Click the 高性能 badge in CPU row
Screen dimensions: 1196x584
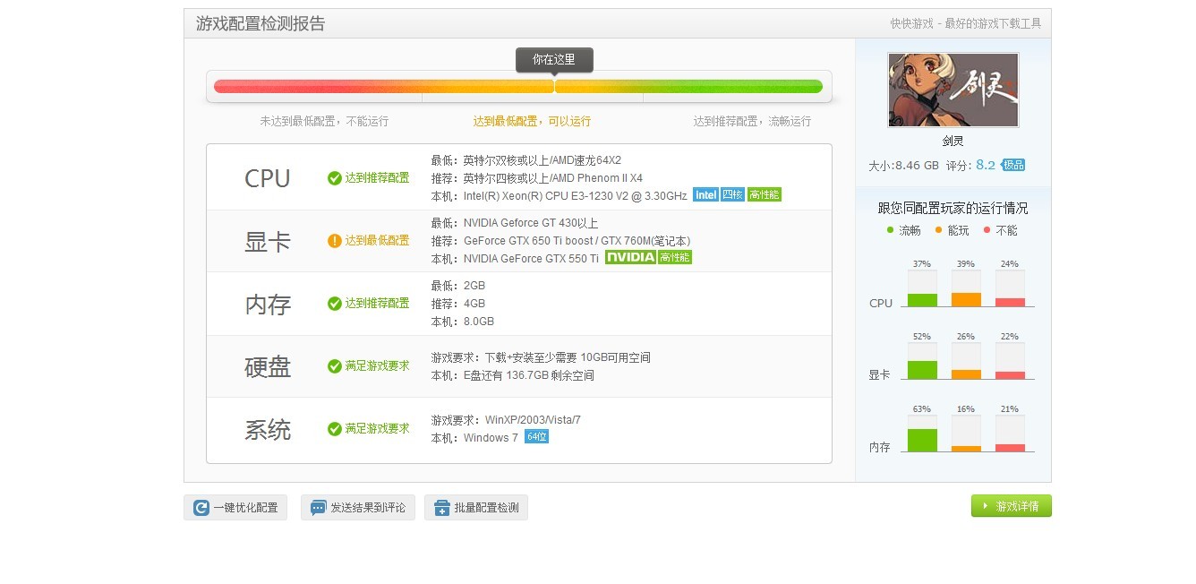(x=765, y=194)
